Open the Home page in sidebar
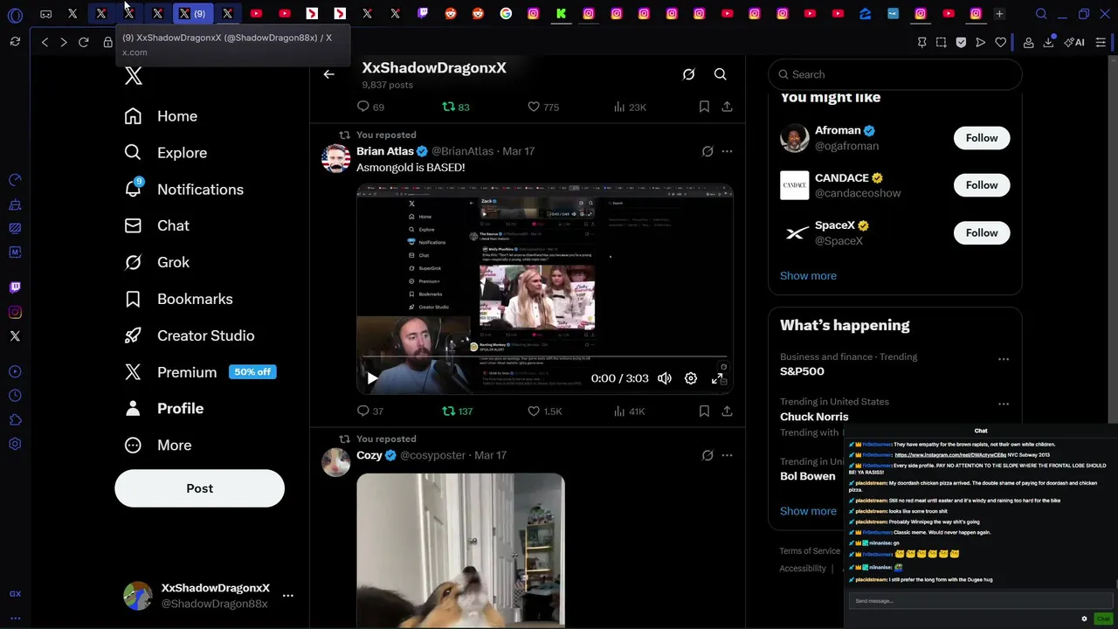 pyautogui.click(x=161, y=116)
